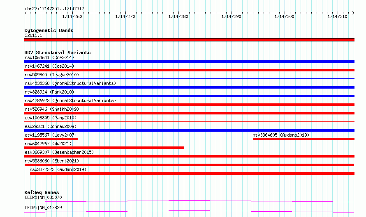366x217 pixels.
Task: Open variant esv3669307 (Besenbacher2015) label
Action: coord(59,152)
